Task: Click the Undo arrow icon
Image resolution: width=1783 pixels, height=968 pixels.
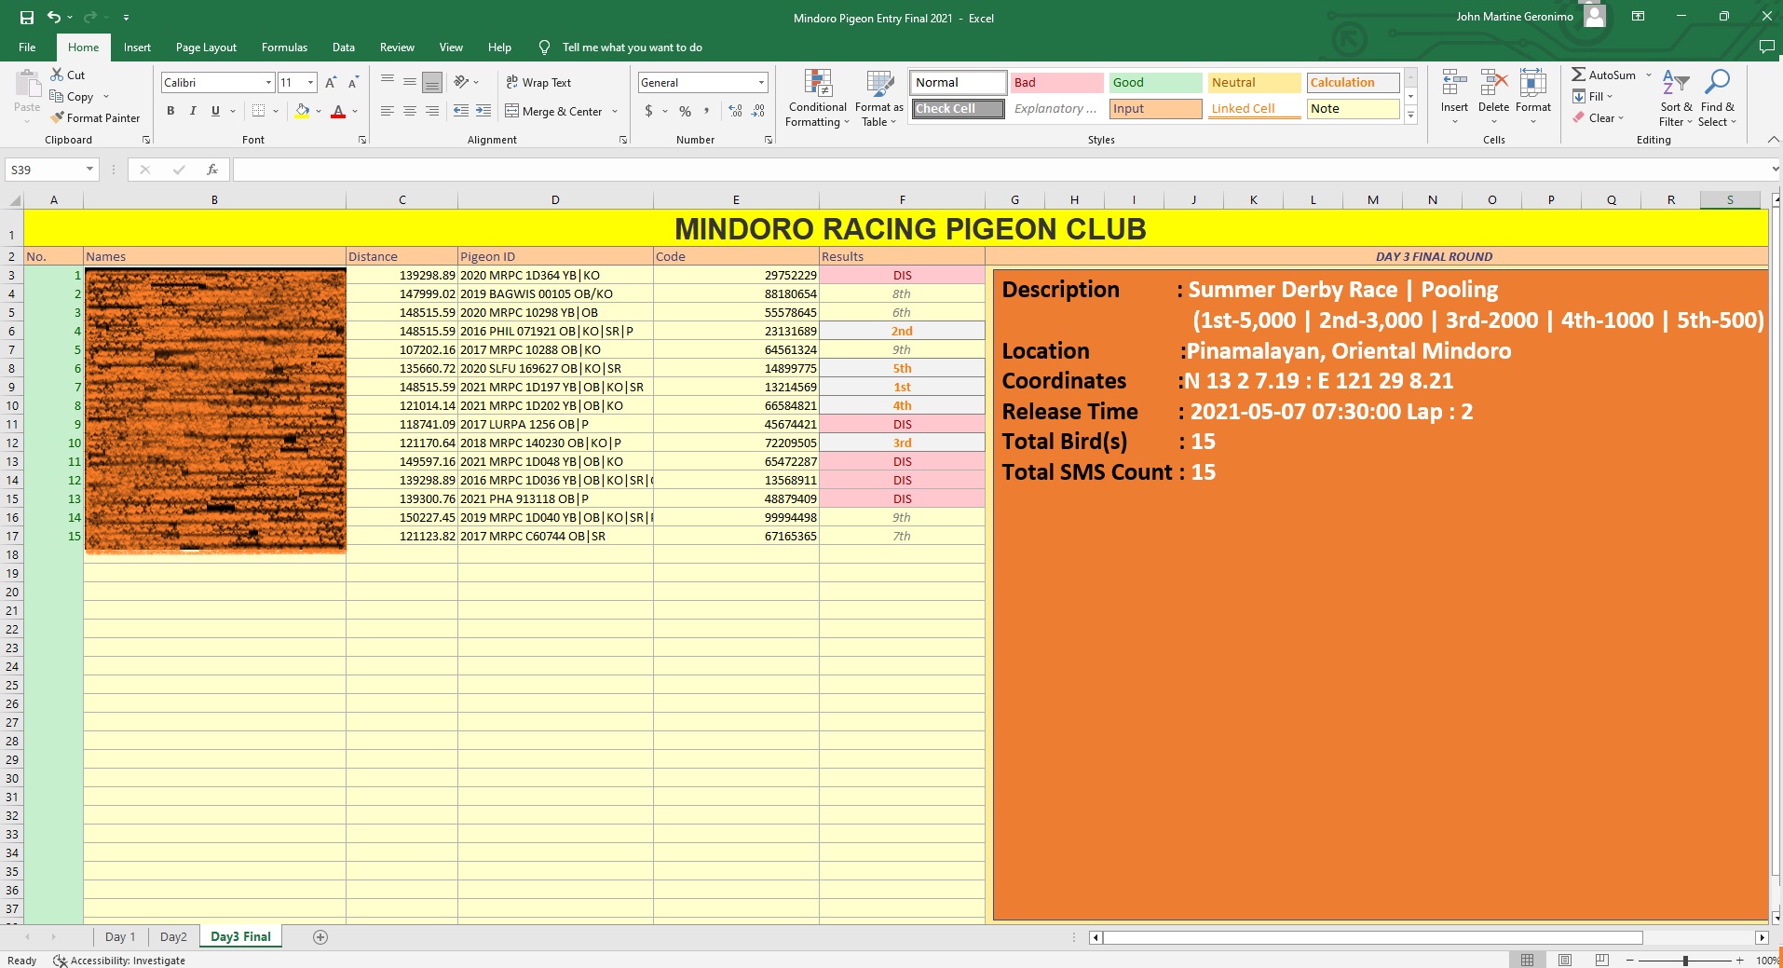Action: coord(54,18)
